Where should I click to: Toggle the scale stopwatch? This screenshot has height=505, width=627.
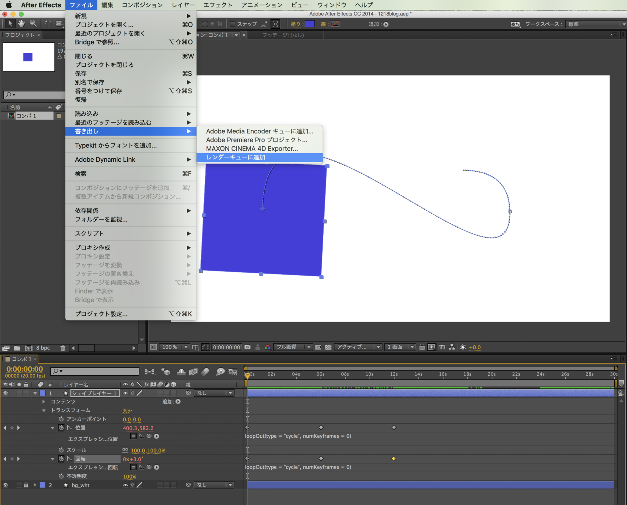pyautogui.click(x=61, y=450)
